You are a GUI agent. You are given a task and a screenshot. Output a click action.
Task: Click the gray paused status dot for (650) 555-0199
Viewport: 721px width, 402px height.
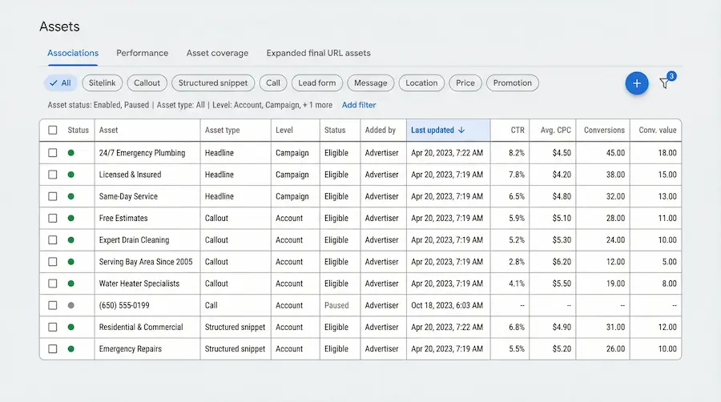click(x=70, y=305)
